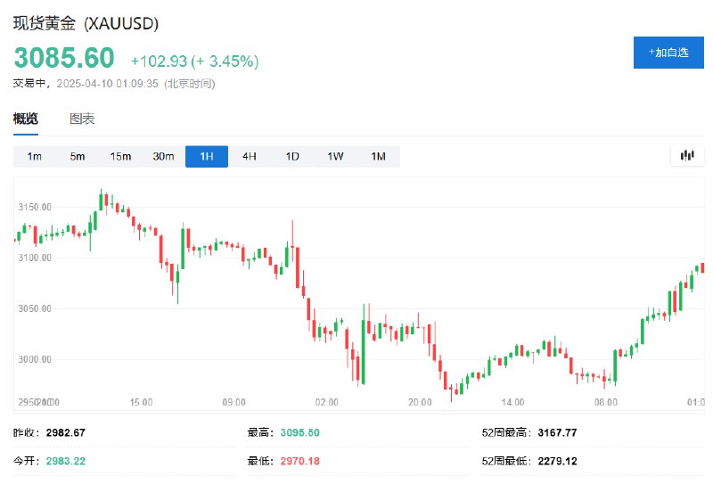Select the 1m interval
Screen dimensions: 713x484
pyautogui.click(x=35, y=157)
